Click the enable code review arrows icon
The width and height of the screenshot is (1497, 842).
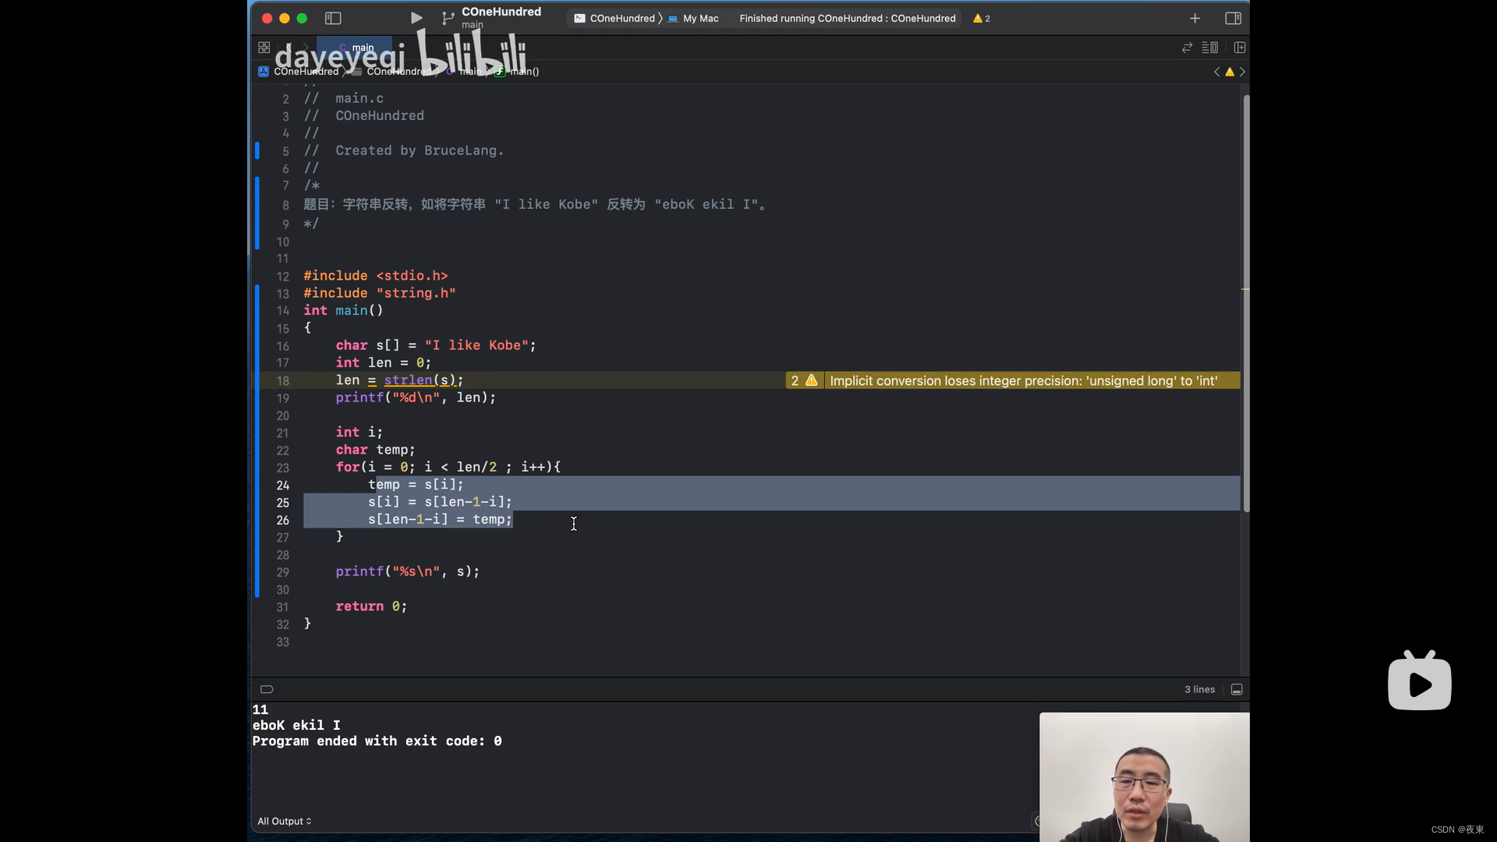(1187, 48)
